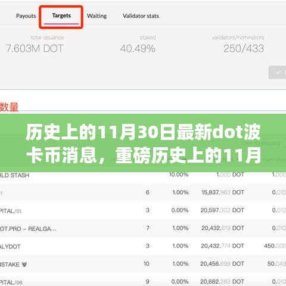Click the 10.00% commission cell
The height and width of the screenshot is (286, 286).
click(x=179, y=175)
